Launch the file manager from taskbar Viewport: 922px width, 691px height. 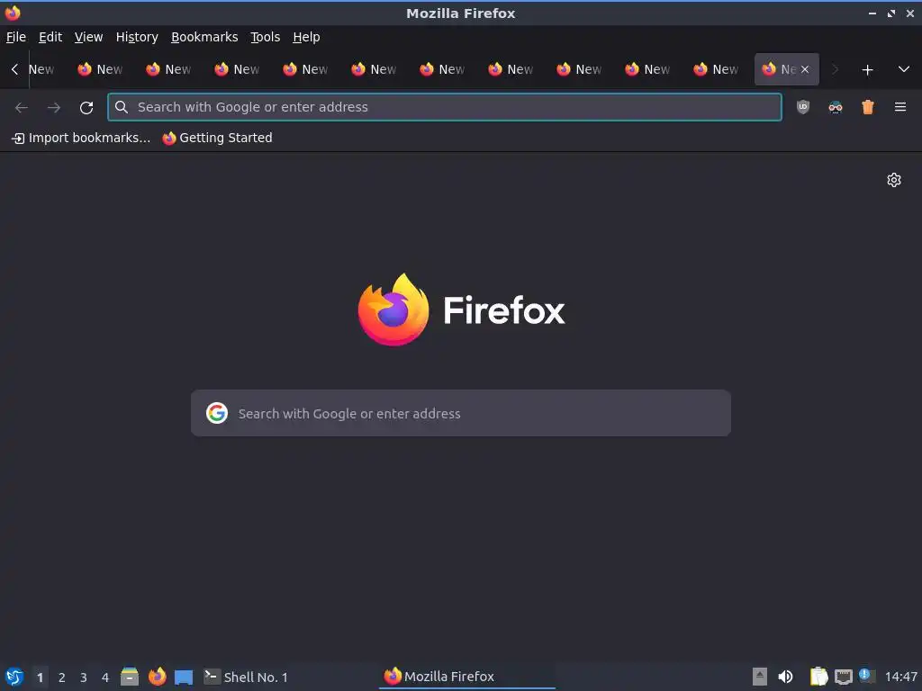click(130, 677)
